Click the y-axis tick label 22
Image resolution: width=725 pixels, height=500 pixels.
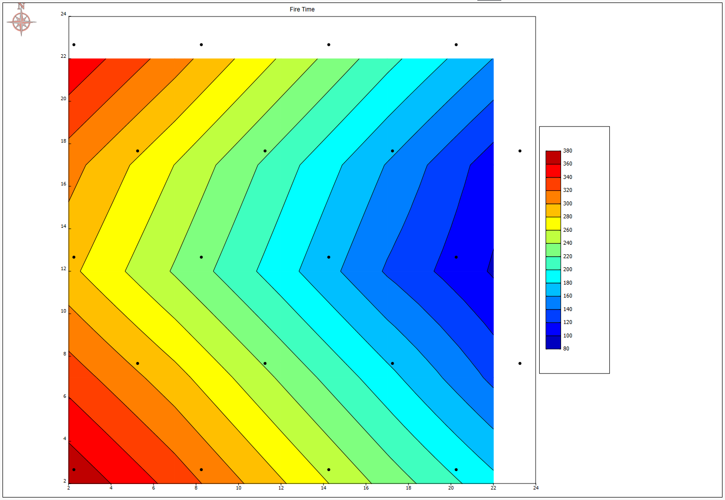(63, 56)
